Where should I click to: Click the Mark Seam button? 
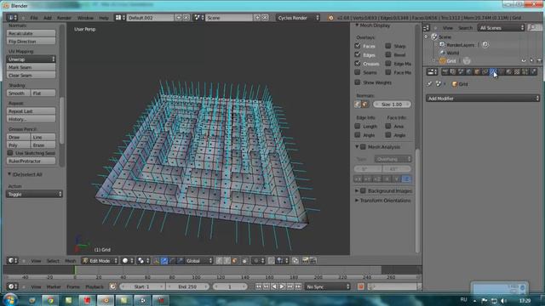click(31, 67)
